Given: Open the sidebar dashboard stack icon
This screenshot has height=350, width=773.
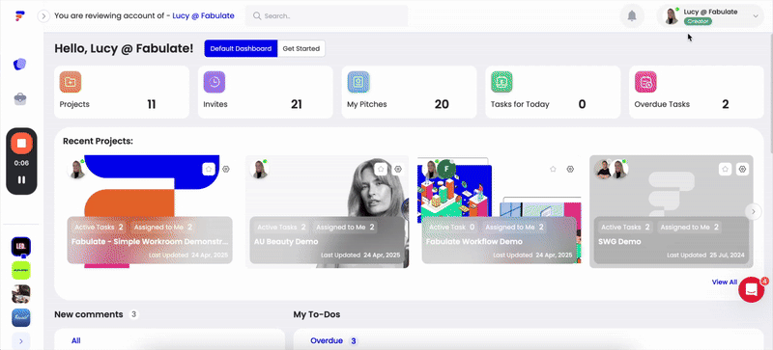Looking at the screenshot, I should click(20, 65).
